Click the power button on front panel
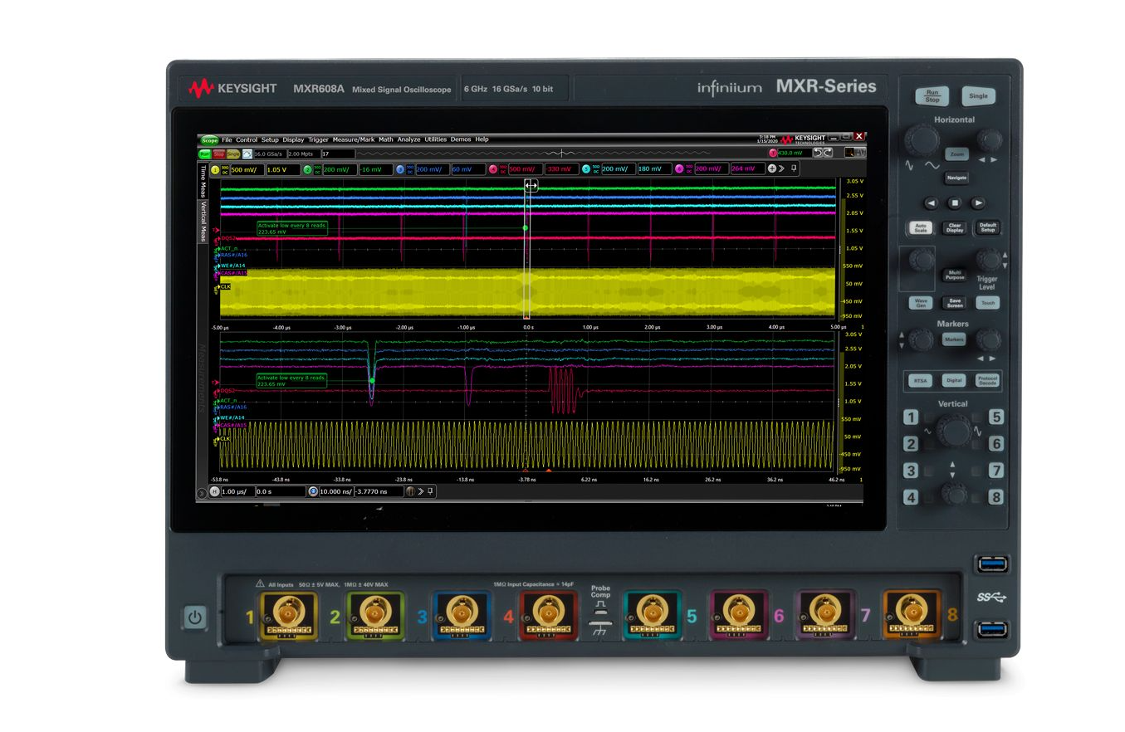Viewport: 1125px width, 732px height. click(x=194, y=617)
